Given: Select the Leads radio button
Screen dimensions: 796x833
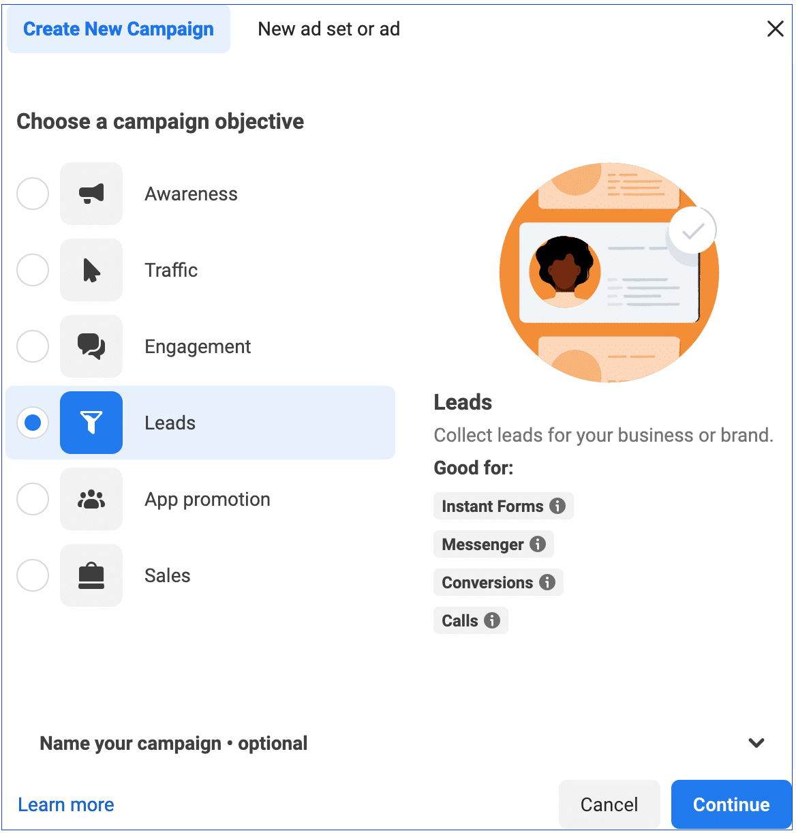Looking at the screenshot, I should [x=33, y=423].
